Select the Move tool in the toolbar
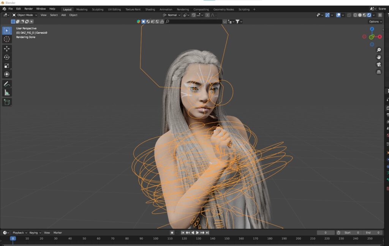Viewport: 389px width, 246px height. pos(7,49)
